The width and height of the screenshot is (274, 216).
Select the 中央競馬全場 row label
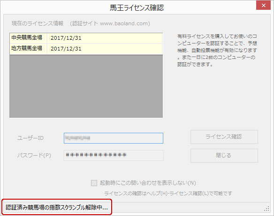click(27, 38)
